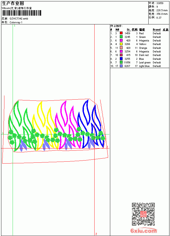Click the Yellow thread color swatch

pyautogui.click(x=121, y=44)
